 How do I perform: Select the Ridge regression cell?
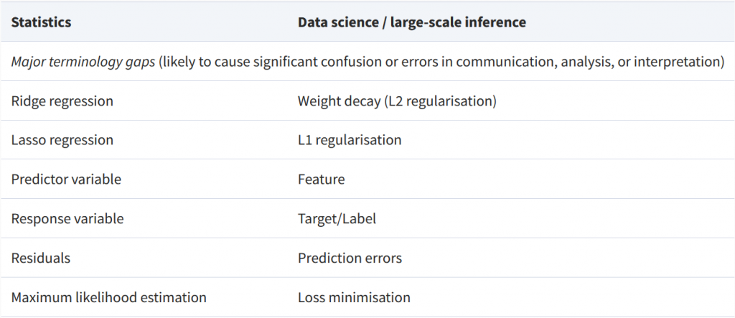(x=62, y=101)
